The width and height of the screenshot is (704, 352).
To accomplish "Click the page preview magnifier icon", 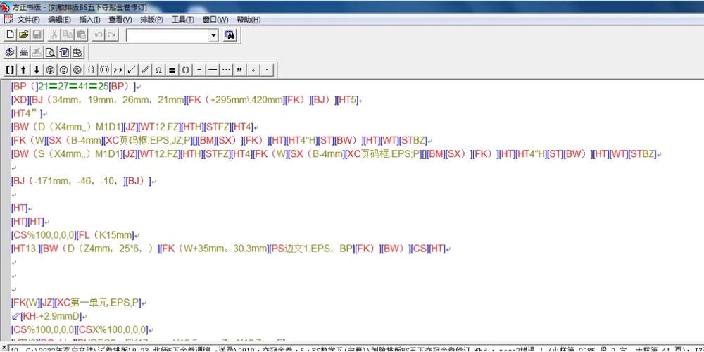I will 50,52.
